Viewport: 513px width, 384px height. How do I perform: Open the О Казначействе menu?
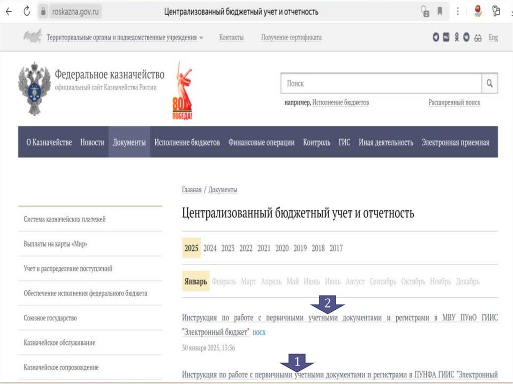(49, 142)
